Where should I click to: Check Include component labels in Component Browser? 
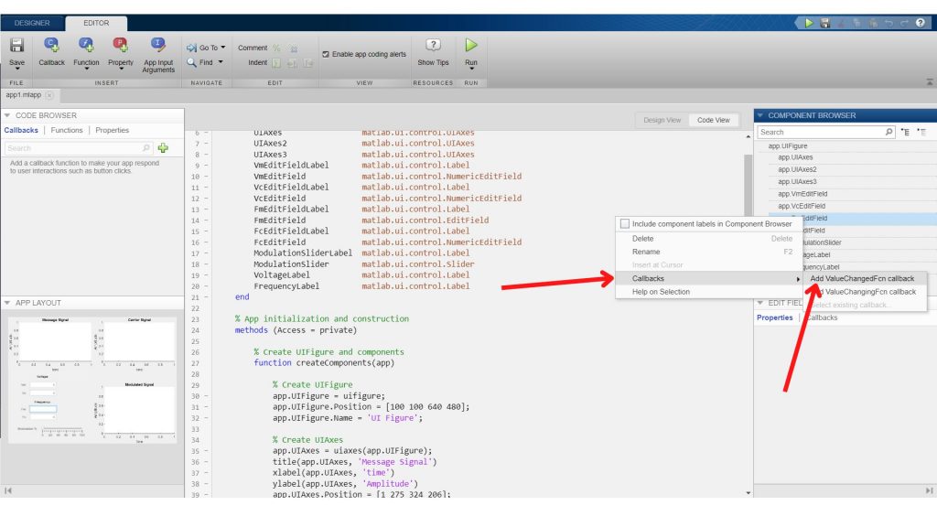(625, 223)
